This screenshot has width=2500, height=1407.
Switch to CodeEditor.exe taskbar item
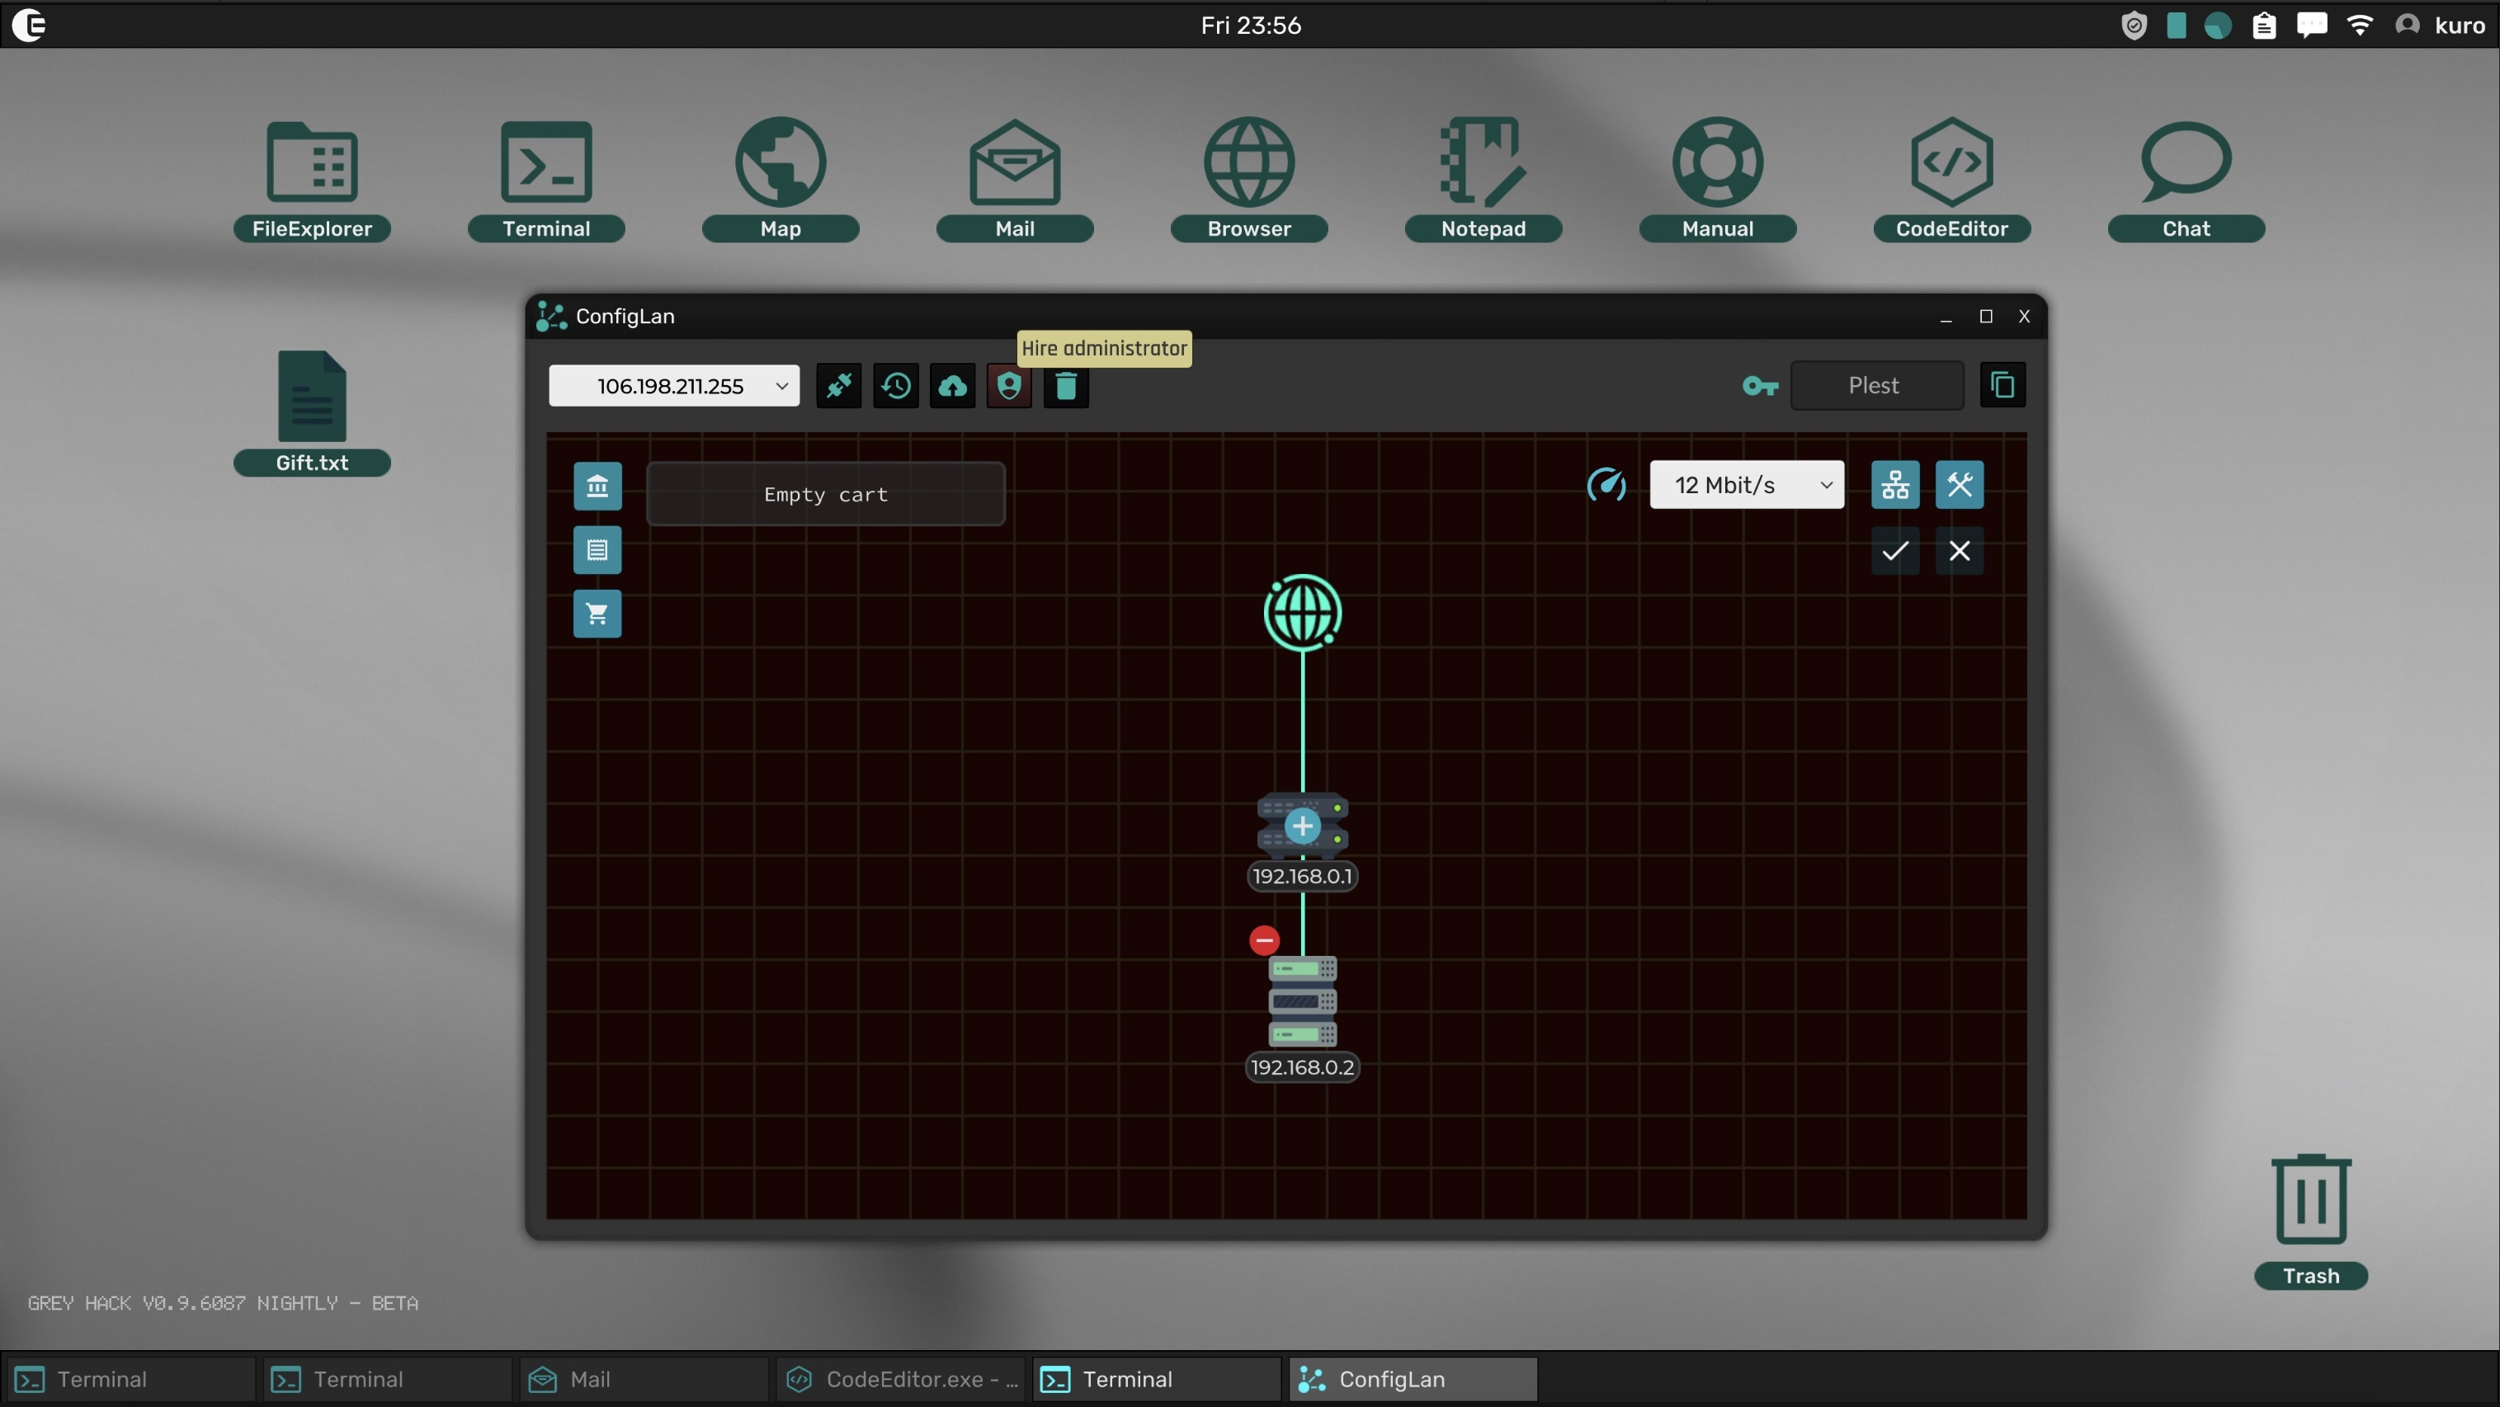click(903, 1379)
